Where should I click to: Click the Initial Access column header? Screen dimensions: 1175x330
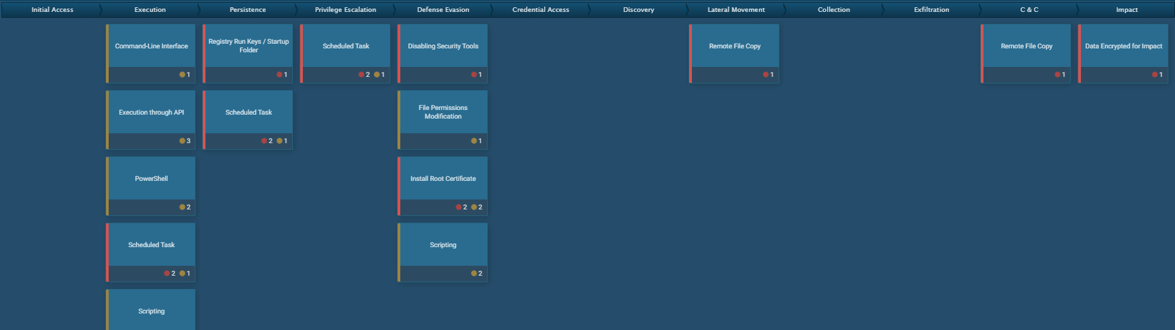tap(52, 10)
